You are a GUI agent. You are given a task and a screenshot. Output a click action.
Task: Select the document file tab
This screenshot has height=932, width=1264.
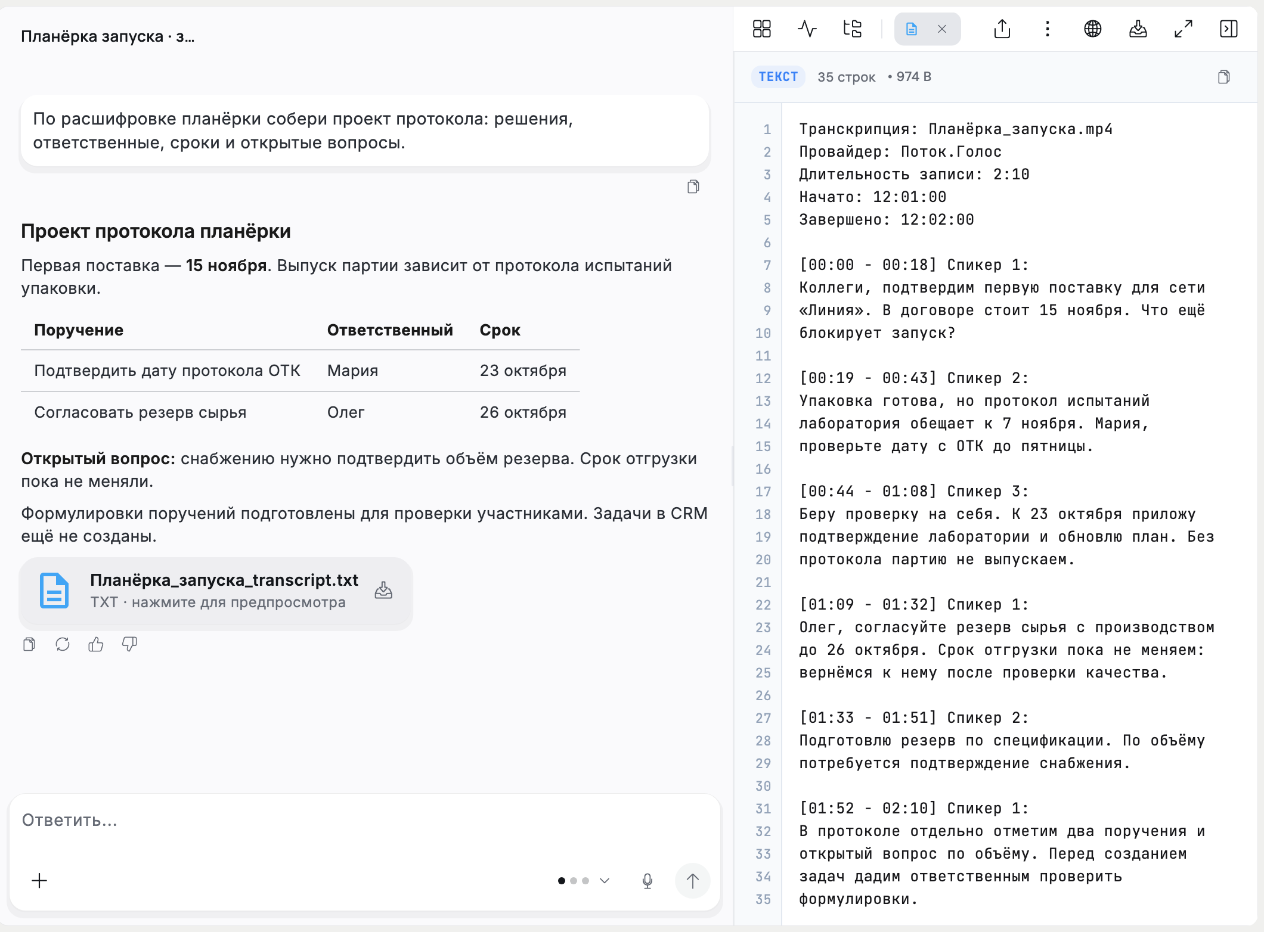pyautogui.click(x=912, y=29)
